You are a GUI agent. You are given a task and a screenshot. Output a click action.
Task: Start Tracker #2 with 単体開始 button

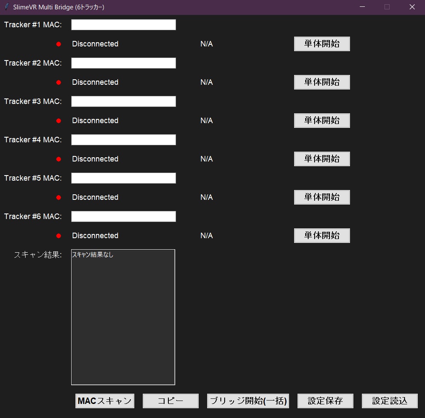322,82
